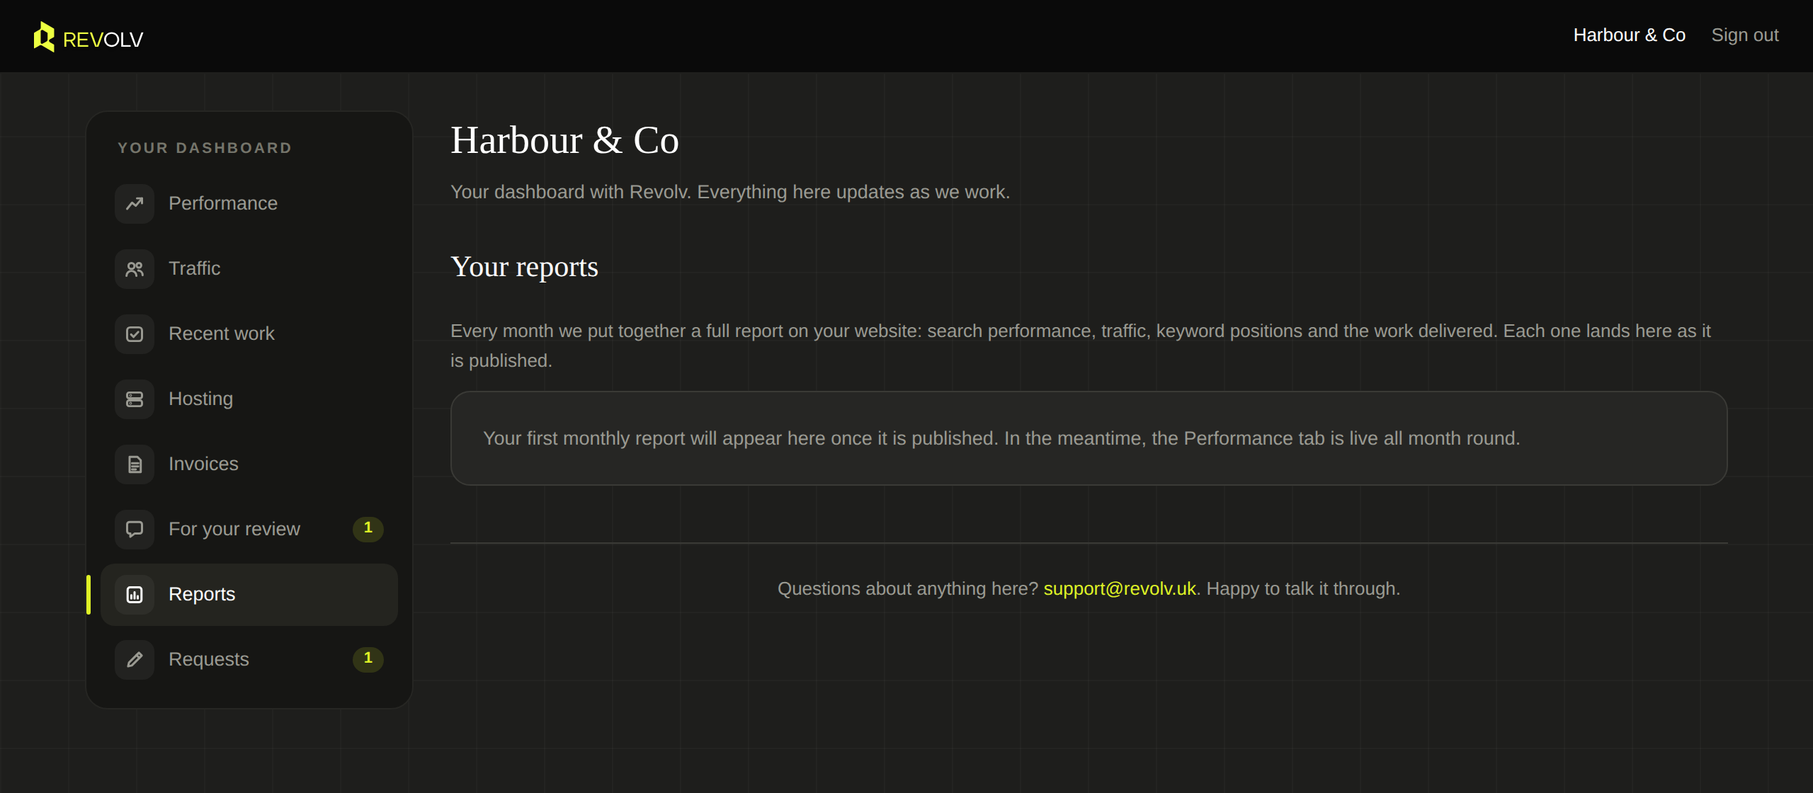The width and height of the screenshot is (1813, 793).
Task: Click the Harbour & Co page heading
Action: click(564, 140)
